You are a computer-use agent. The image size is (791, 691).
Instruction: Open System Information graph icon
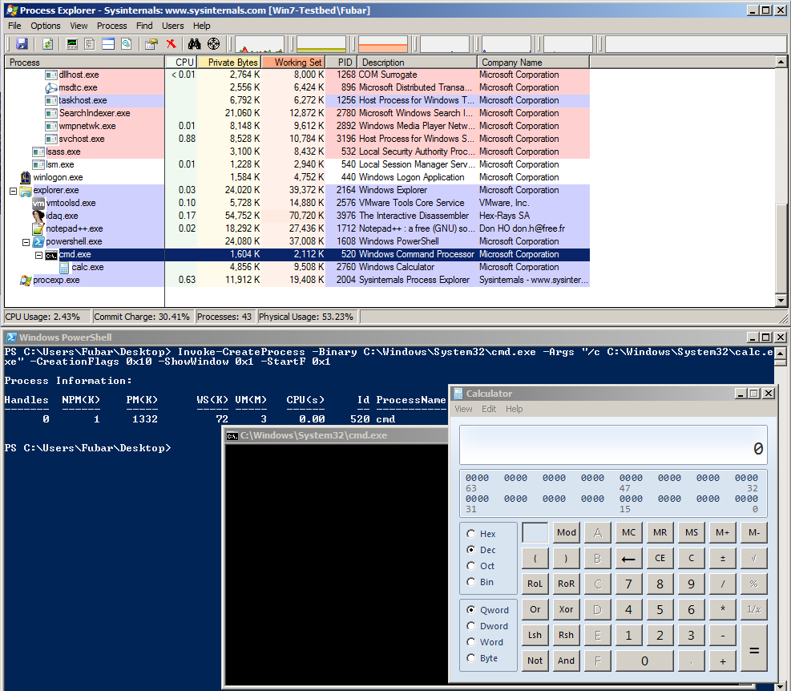click(71, 44)
